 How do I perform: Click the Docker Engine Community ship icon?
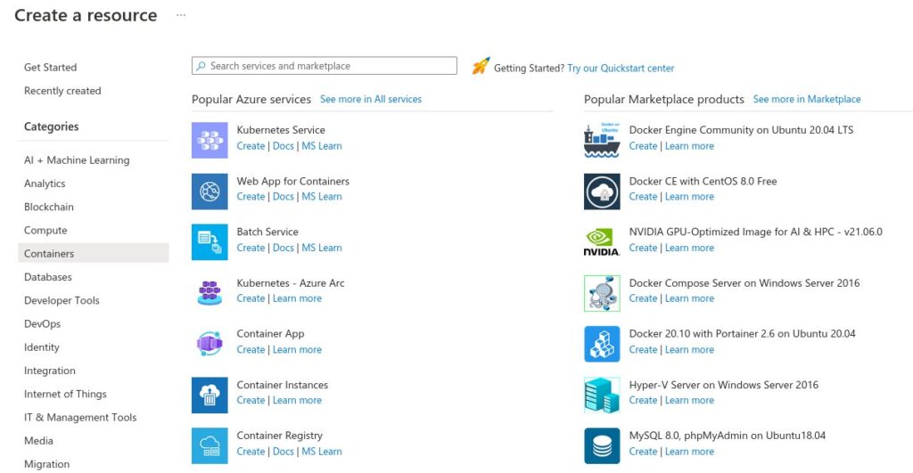point(602,140)
